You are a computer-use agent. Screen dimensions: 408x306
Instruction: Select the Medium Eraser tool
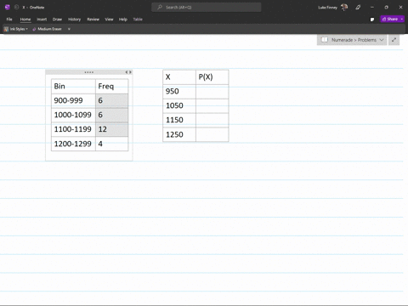click(47, 29)
